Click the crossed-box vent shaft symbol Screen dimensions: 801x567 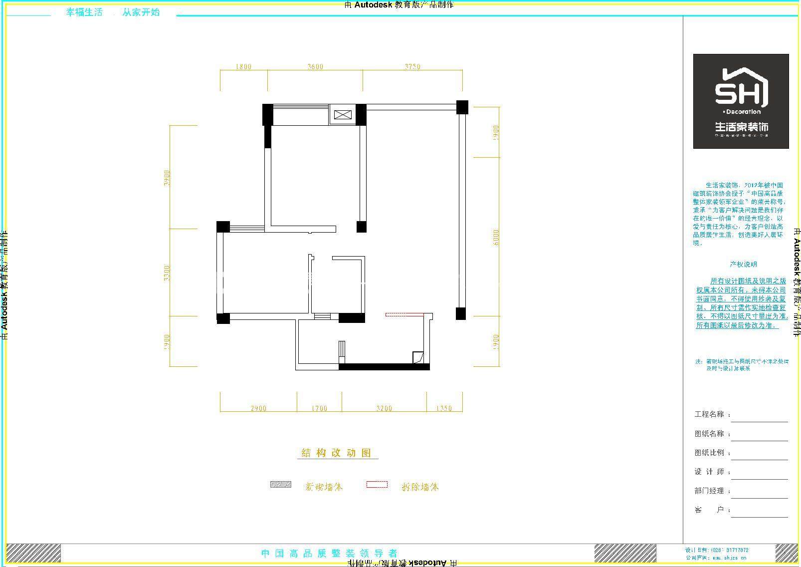(x=343, y=115)
